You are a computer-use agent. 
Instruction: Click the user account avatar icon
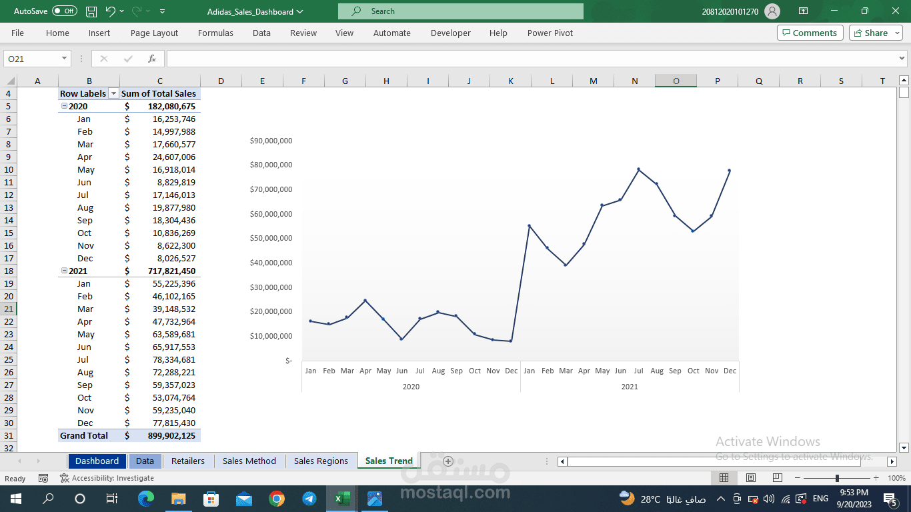click(x=772, y=11)
